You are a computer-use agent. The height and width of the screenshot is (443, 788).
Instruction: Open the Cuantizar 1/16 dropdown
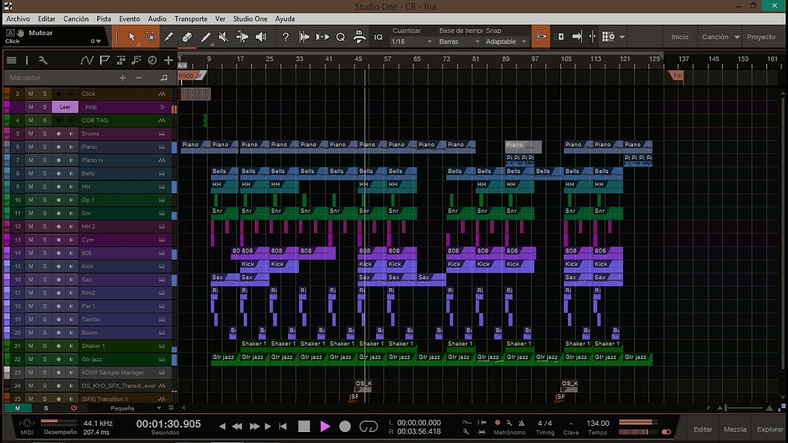(412, 42)
